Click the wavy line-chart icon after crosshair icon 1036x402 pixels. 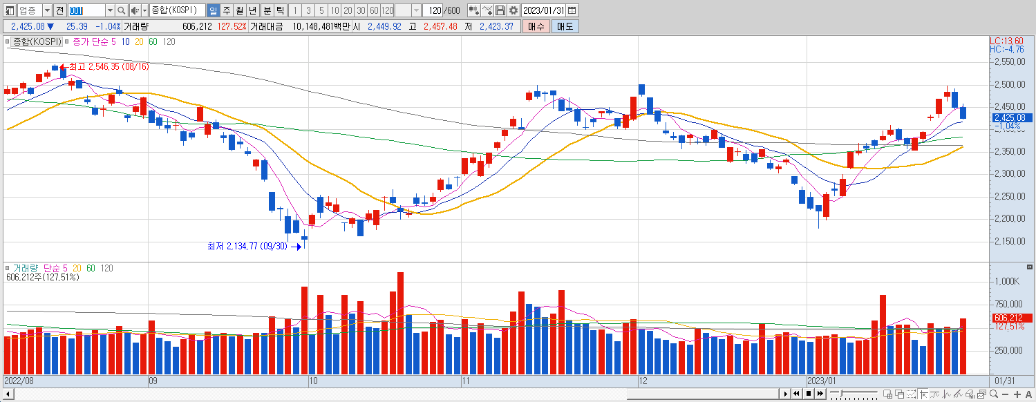[x=935, y=394]
